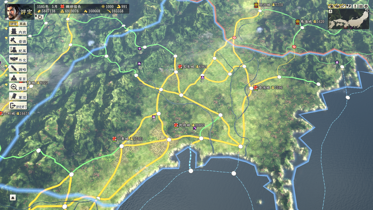Select the 小泉城 castle crest icon
The image size is (373, 210).
(114, 139)
